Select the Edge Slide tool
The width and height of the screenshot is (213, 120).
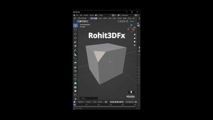[76, 95]
